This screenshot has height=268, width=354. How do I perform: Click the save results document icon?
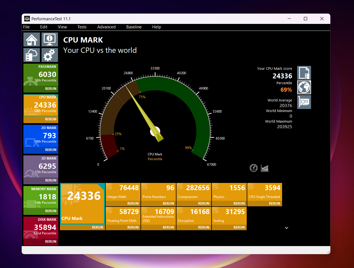304,73
